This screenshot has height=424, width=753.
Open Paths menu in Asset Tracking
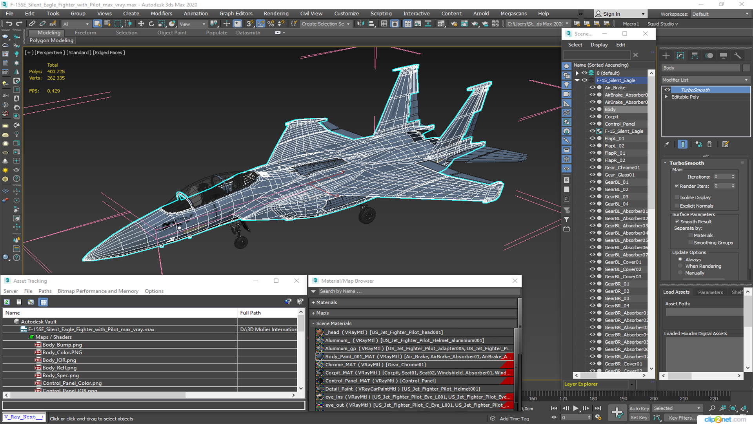point(45,291)
